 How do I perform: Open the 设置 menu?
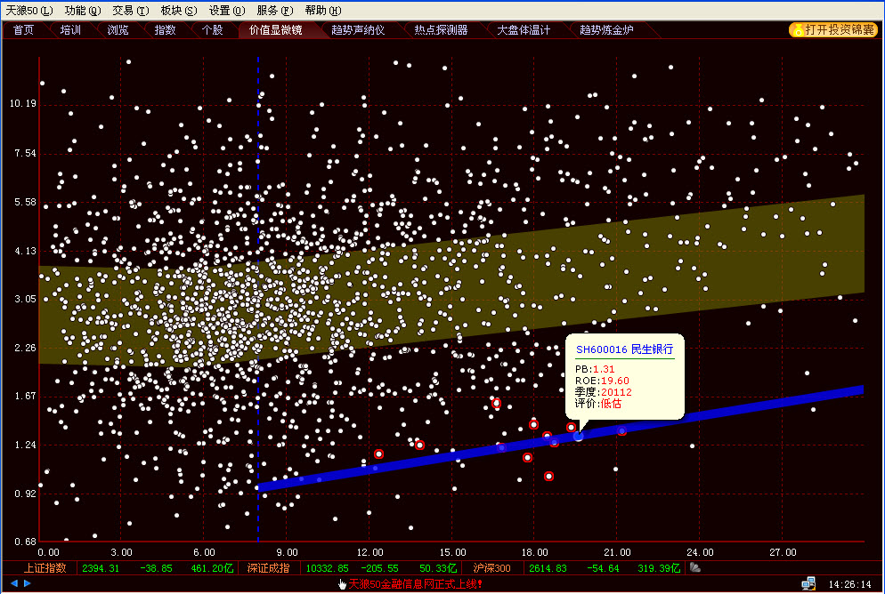(227, 10)
